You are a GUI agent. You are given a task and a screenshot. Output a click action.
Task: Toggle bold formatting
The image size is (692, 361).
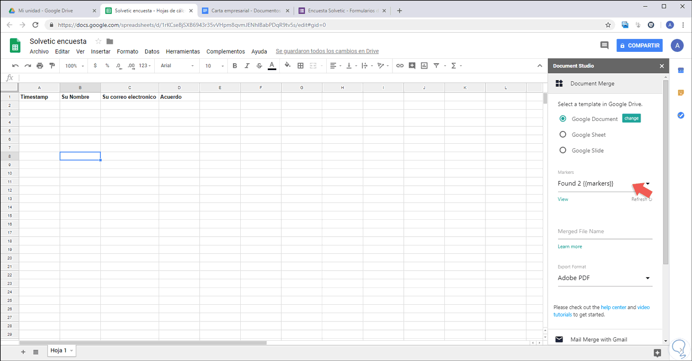click(235, 66)
